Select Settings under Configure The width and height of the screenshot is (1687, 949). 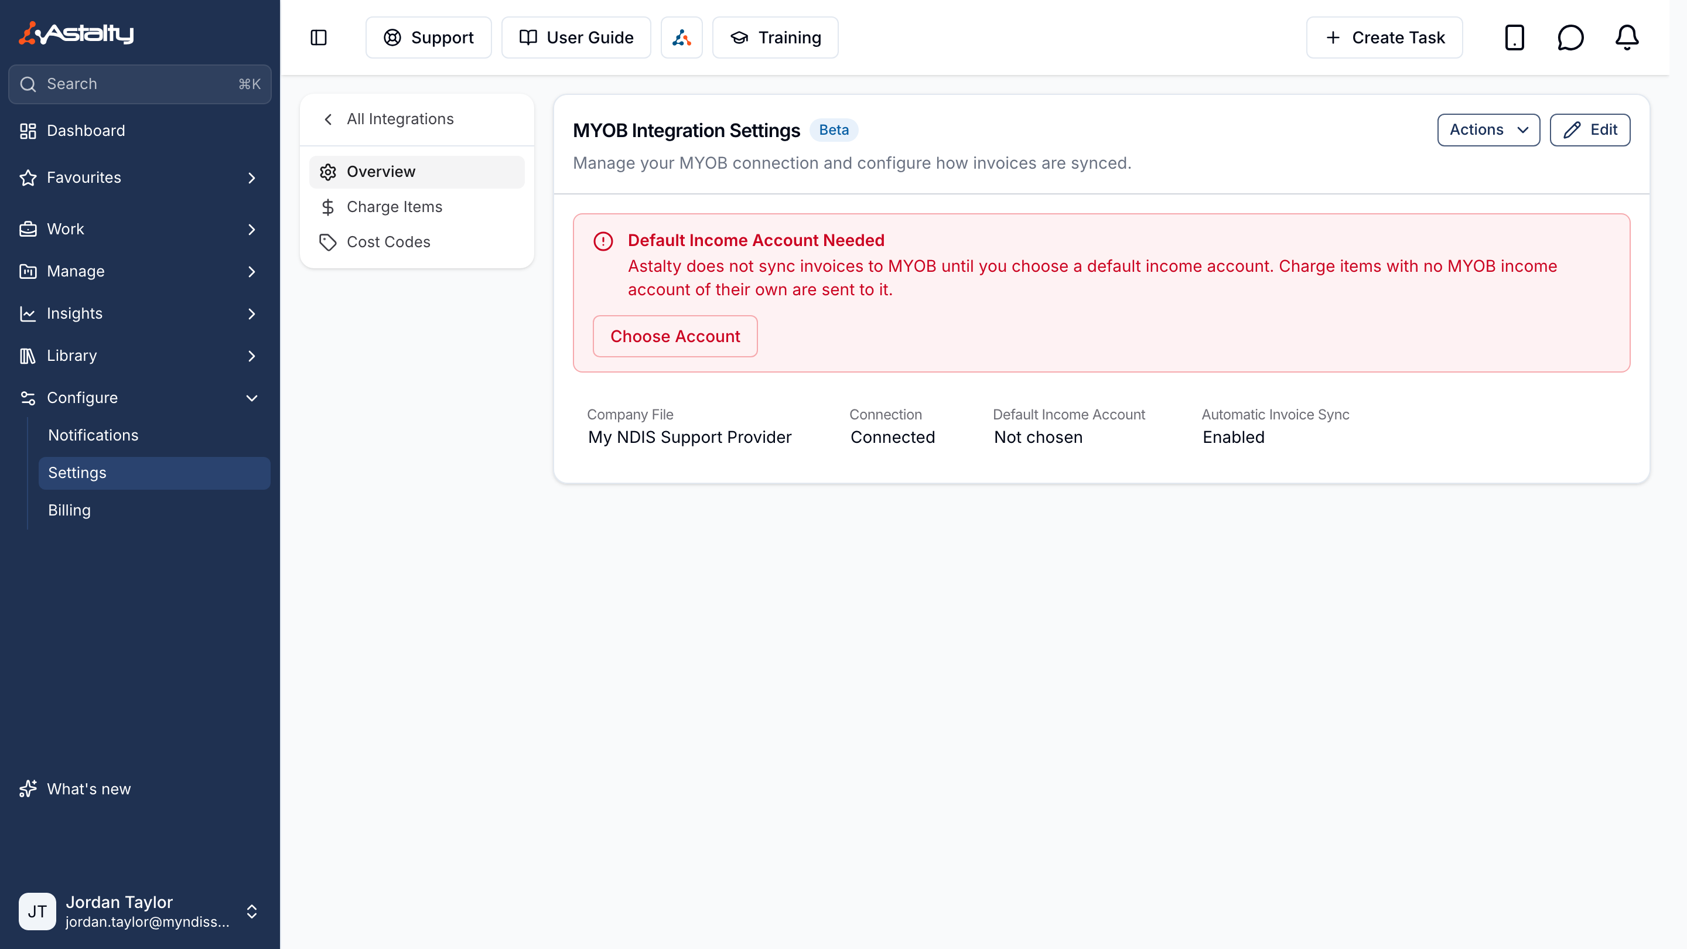(x=155, y=473)
